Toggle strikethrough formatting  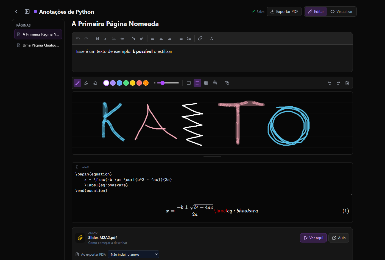(122, 38)
